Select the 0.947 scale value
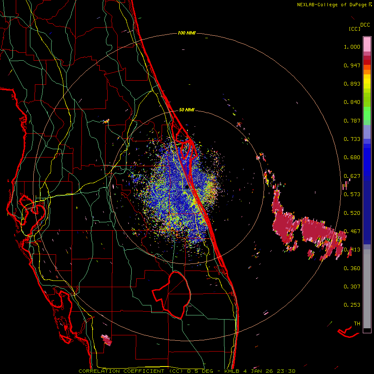 (352, 65)
